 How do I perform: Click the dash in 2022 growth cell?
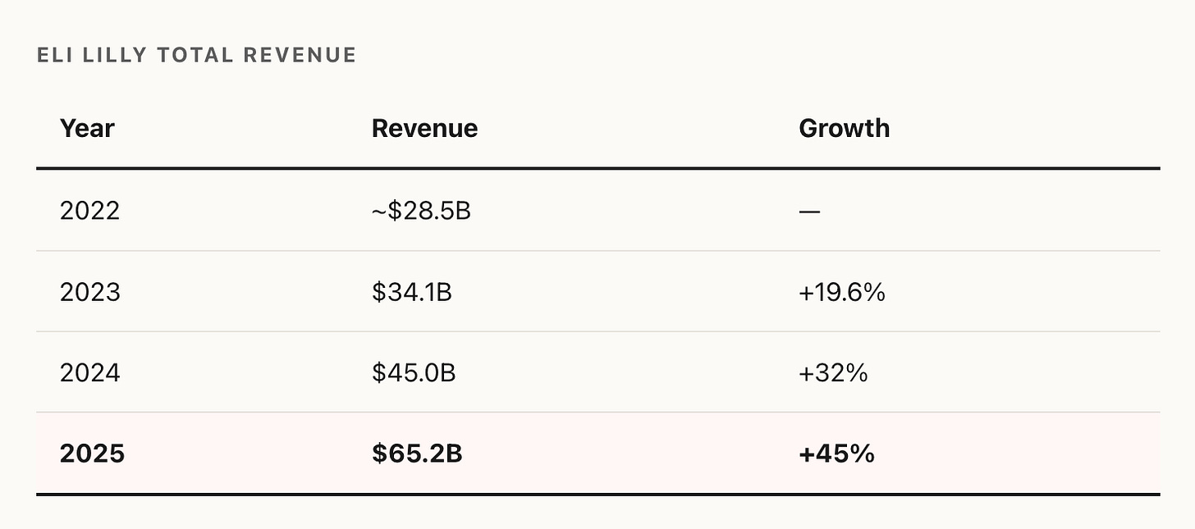tap(809, 212)
